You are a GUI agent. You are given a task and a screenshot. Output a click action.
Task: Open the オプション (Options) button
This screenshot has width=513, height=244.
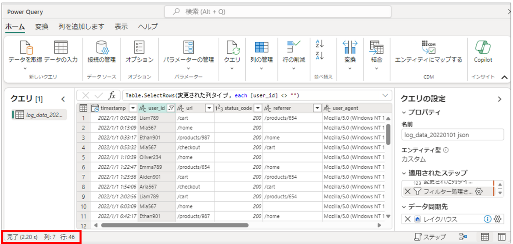pyautogui.click(x=139, y=52)
